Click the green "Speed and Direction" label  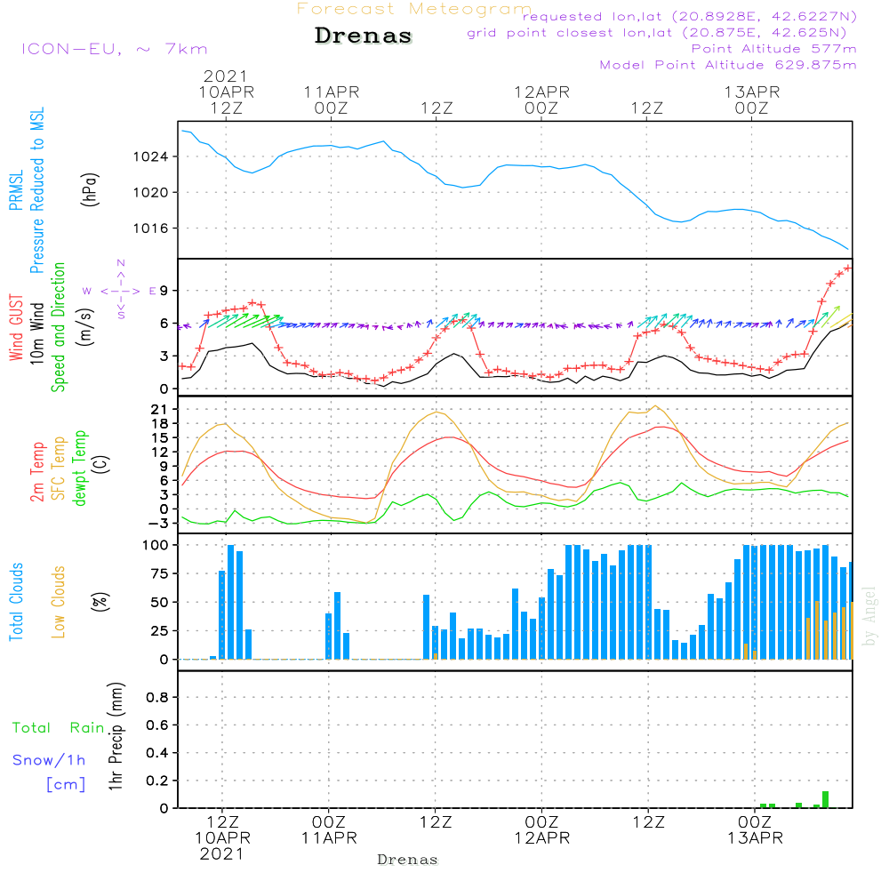pyautogui.click(x=58, y=327)
